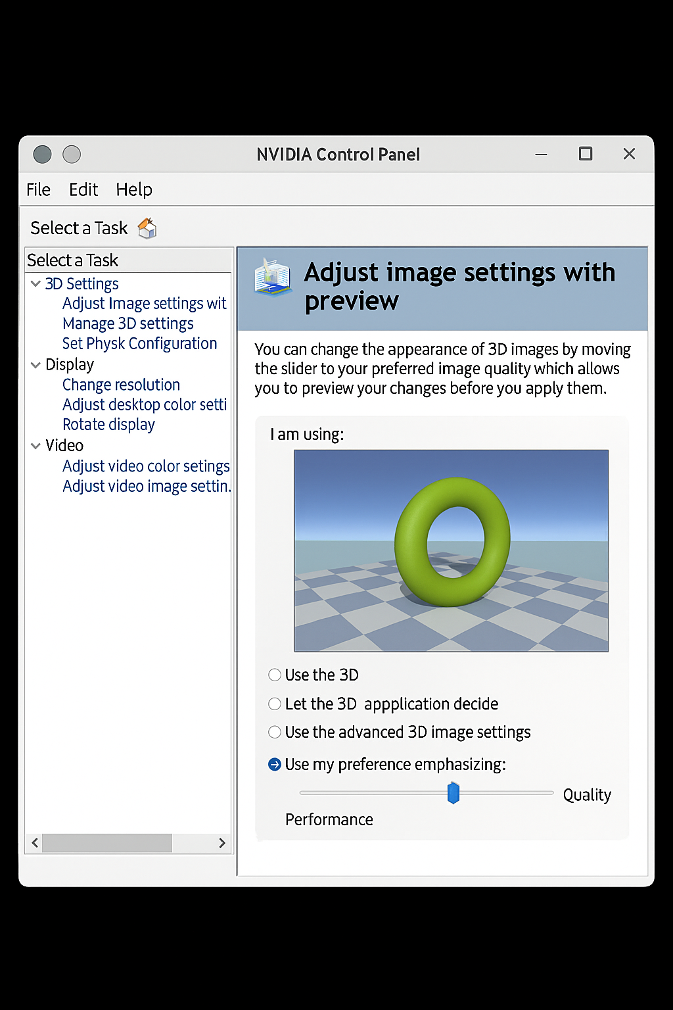Select Let the 3D application decide
The image size is (673, 1010).
coord(275,704)
